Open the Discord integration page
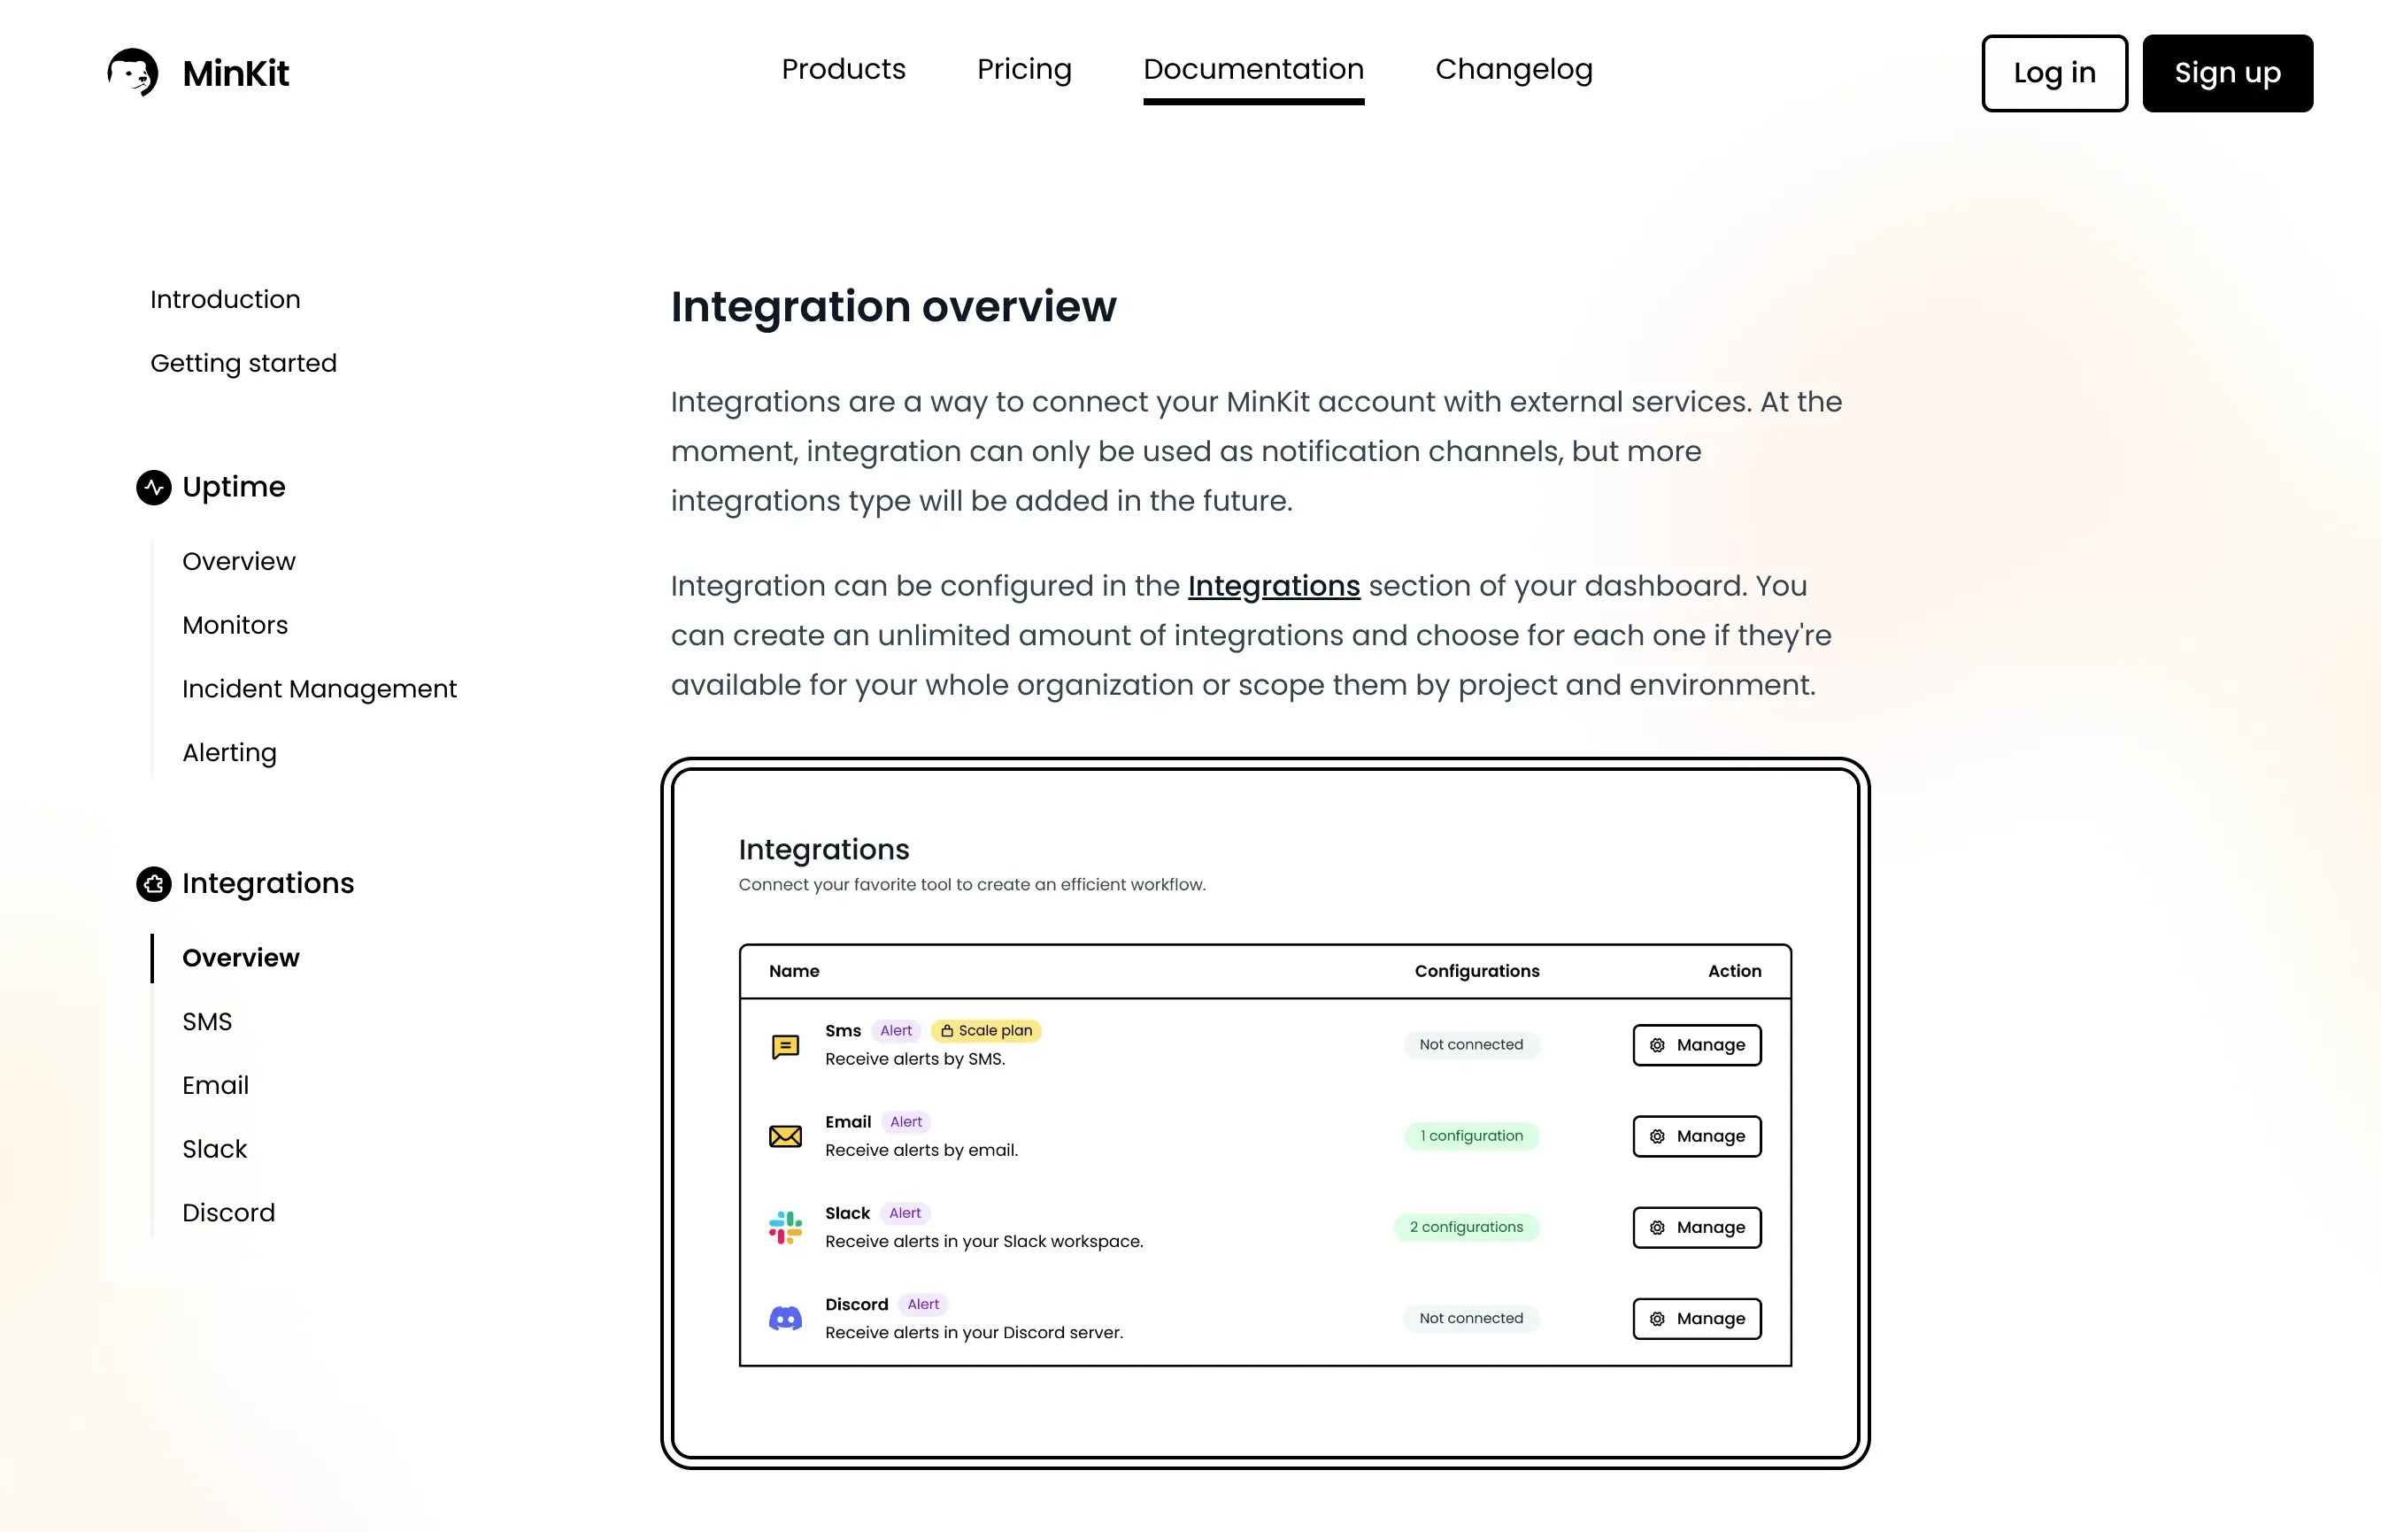Image resolution: width=2381 pixels, height=1532 pixels. pyautogui.click(x=229, y=1213)
